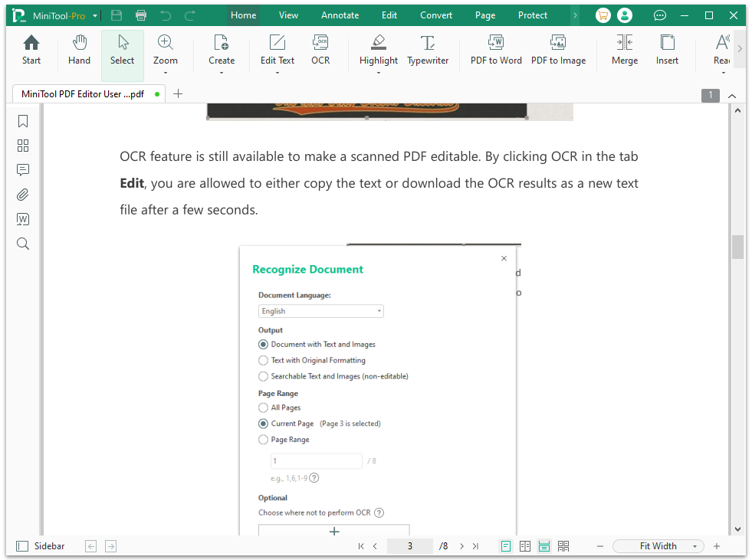The image size is (752, 560).
Task: Click the vertical scrollbar thumb
Action: pos(737,247)
